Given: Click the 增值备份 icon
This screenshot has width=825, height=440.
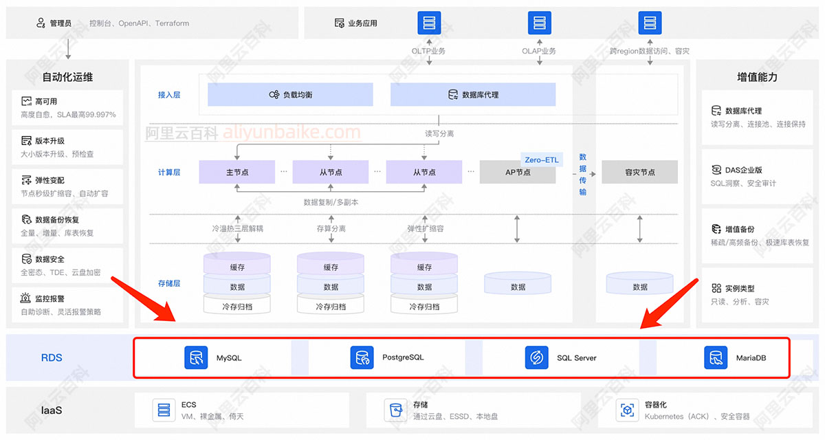Looking at the screenshot, I should [716, 229].
